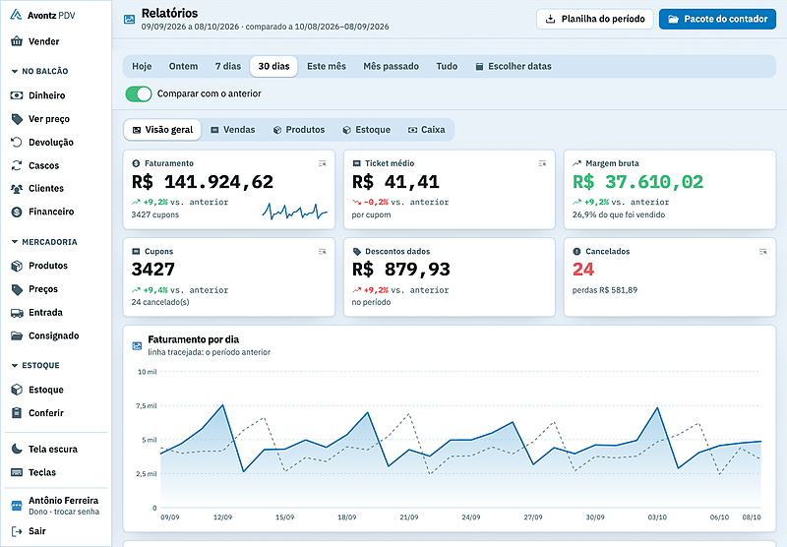The image size is (787, 547).
Task: Open details icon on Ticket médio card
Action: (542, 163)
